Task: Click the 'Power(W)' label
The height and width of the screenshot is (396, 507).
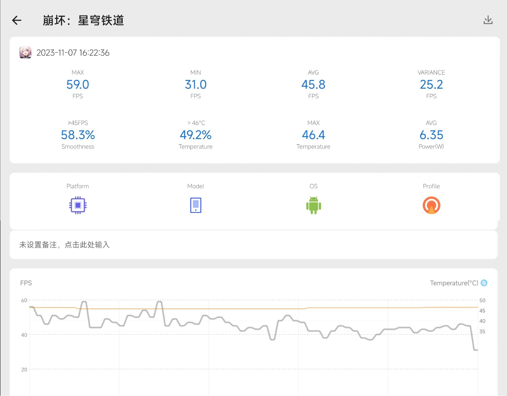Action: 431,147
